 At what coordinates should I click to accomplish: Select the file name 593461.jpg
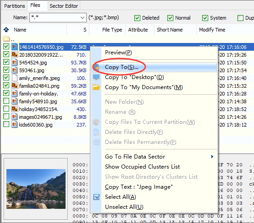coord(32,70)
